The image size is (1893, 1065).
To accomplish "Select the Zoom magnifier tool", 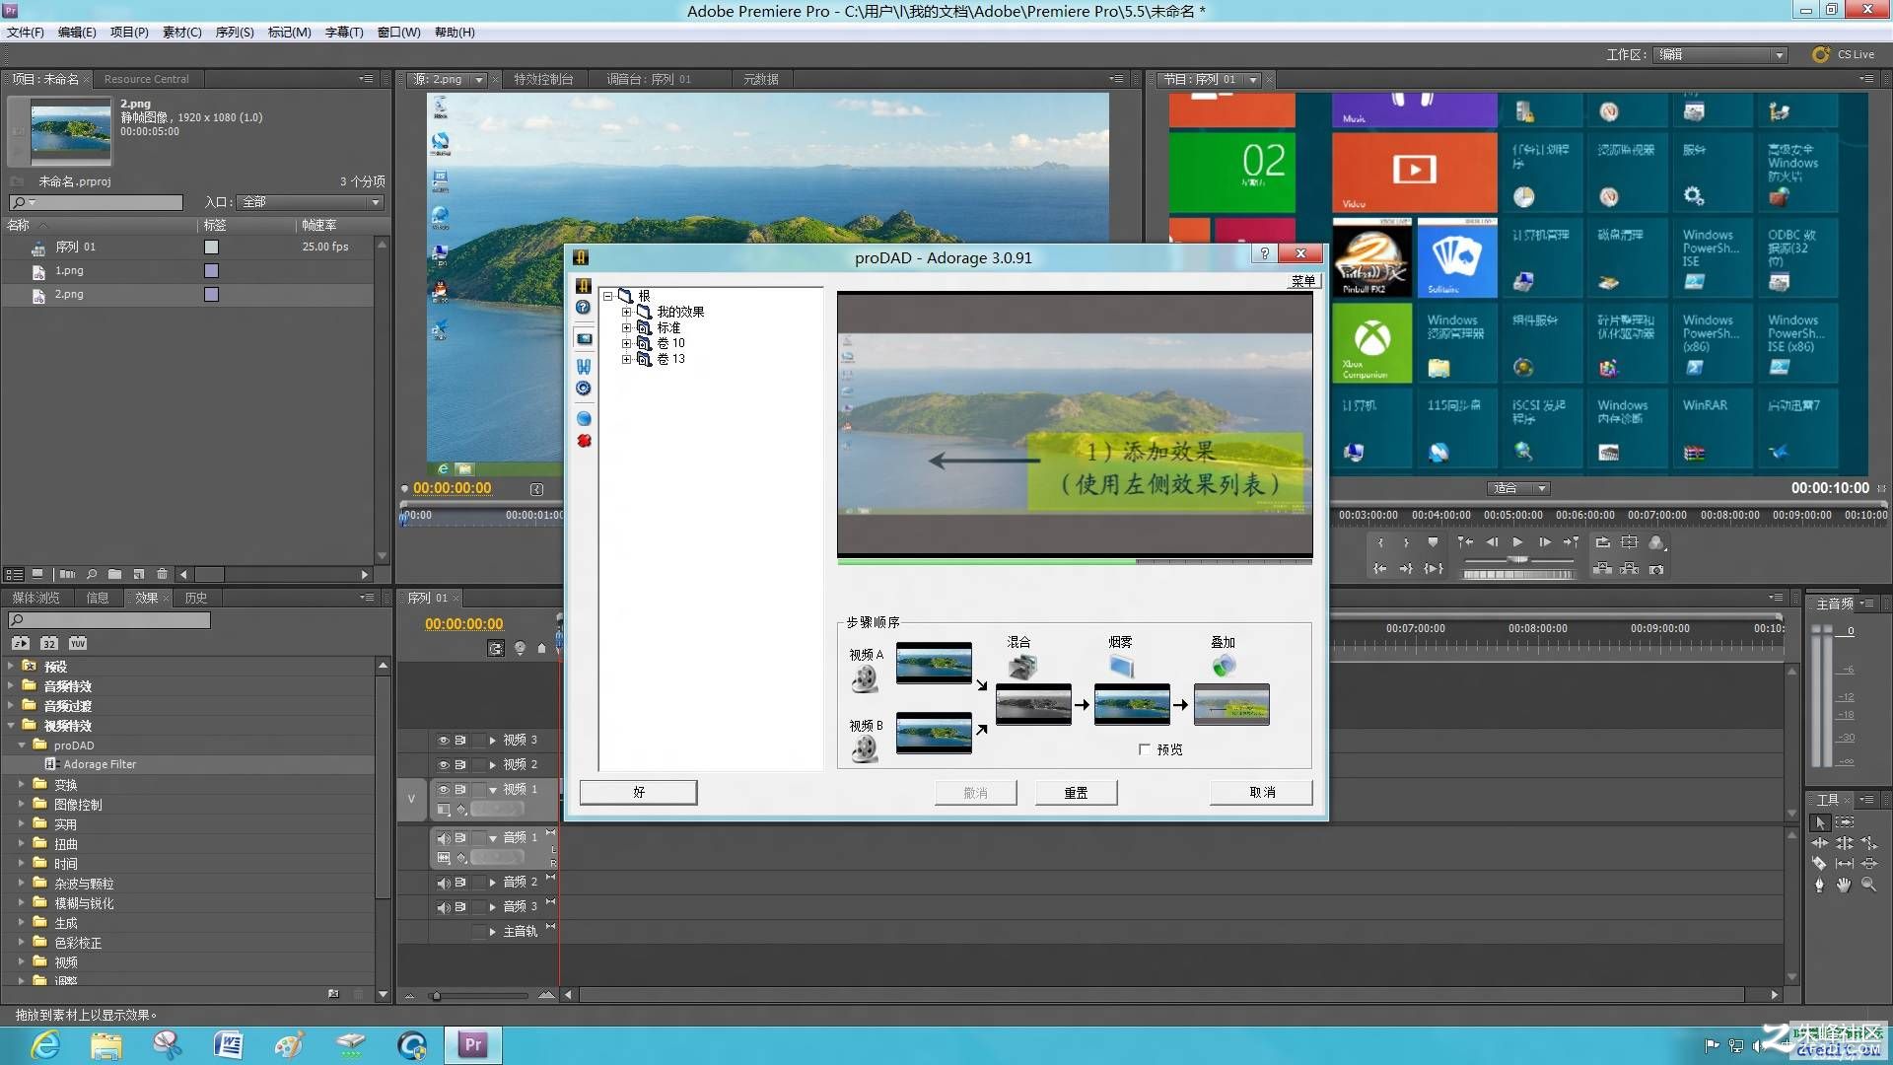I will (x=1868, y=886).
